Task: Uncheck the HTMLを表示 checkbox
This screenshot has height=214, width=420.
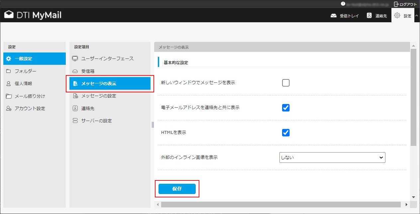Action: pos(286,133)
